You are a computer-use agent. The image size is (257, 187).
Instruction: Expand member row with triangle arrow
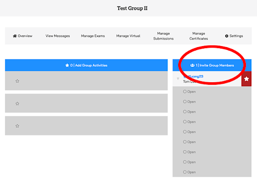click(x=178, y=79)
